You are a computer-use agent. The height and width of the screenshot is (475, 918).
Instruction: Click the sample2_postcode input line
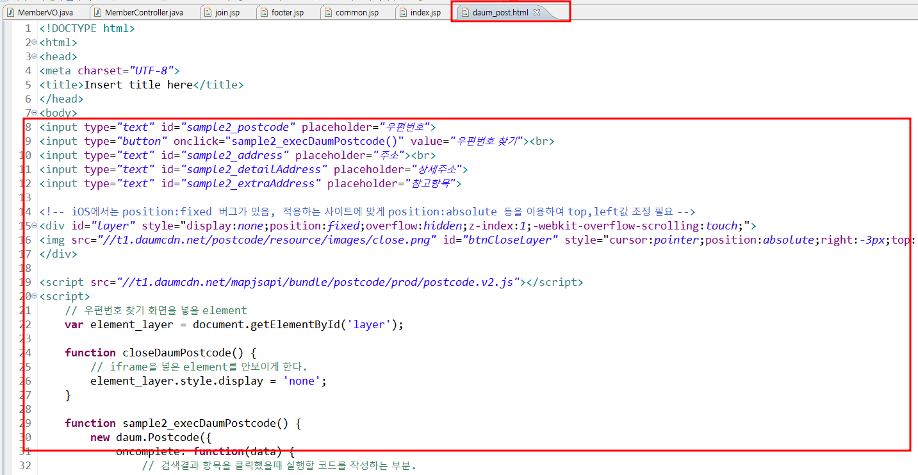pos(238,127)
